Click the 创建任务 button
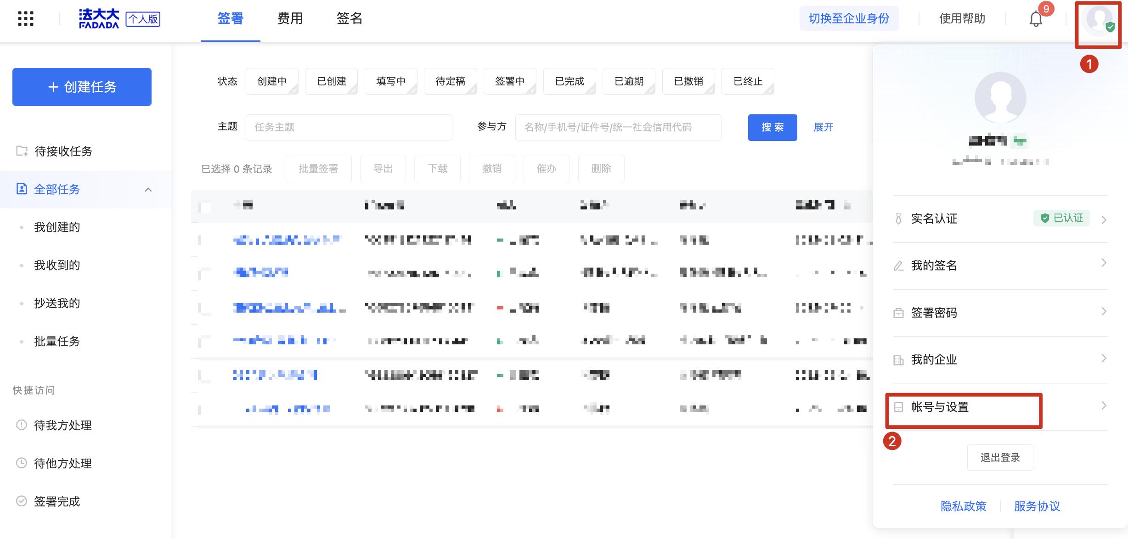The width and height of the screenshot is (1128, 539). (82, 87)
